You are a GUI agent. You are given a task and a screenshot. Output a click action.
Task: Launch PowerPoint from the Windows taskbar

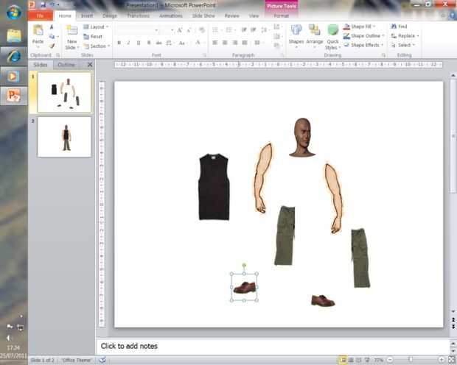[x=14, y=96]
